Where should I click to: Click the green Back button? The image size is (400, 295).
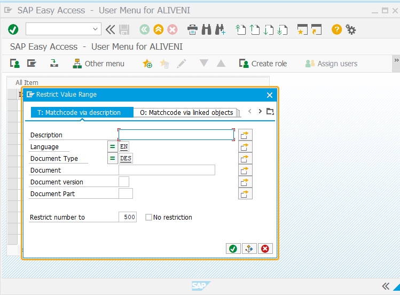click(144, 29)
